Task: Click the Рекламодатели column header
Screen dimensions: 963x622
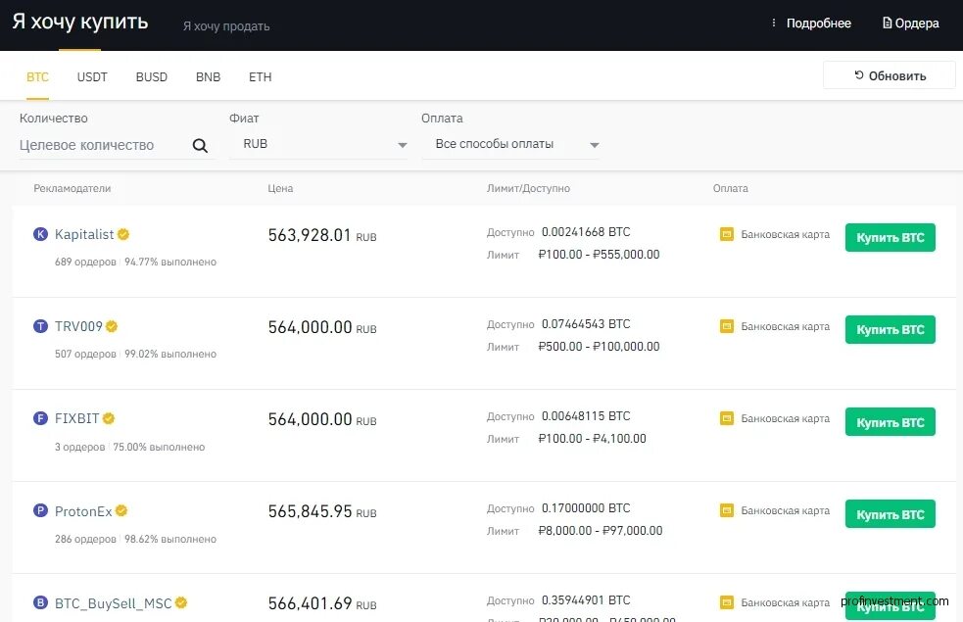Action: click(72, 188)
